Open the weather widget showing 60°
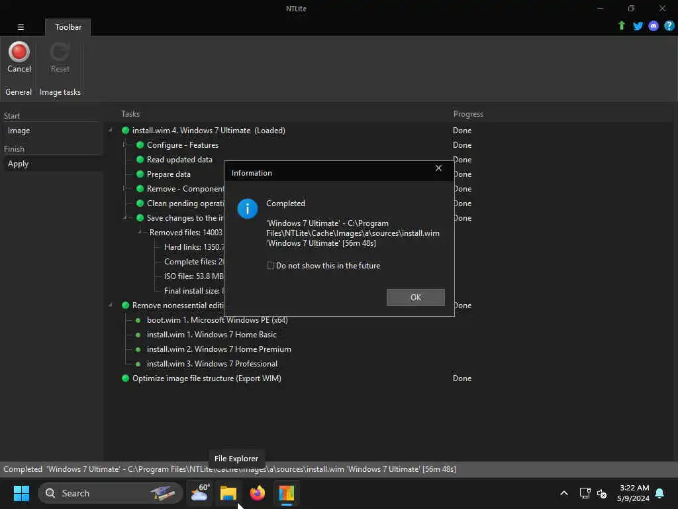The height and width of the screenshot is (509, 678). coord(199,493)
